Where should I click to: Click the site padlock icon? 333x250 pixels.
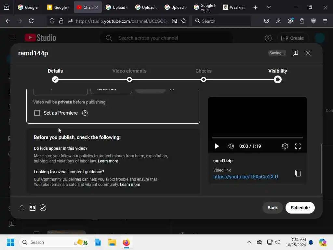coord(61,21)
